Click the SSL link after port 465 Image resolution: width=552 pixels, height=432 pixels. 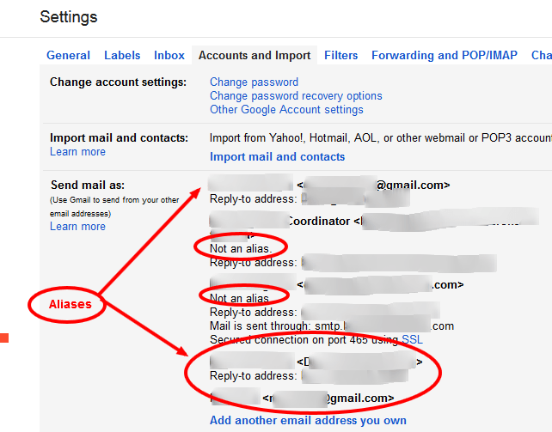click(x=412, y=340)
